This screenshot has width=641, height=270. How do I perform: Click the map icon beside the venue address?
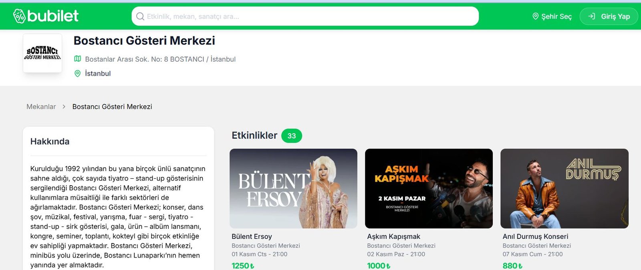pyautogui.click(x=78, y=59)
